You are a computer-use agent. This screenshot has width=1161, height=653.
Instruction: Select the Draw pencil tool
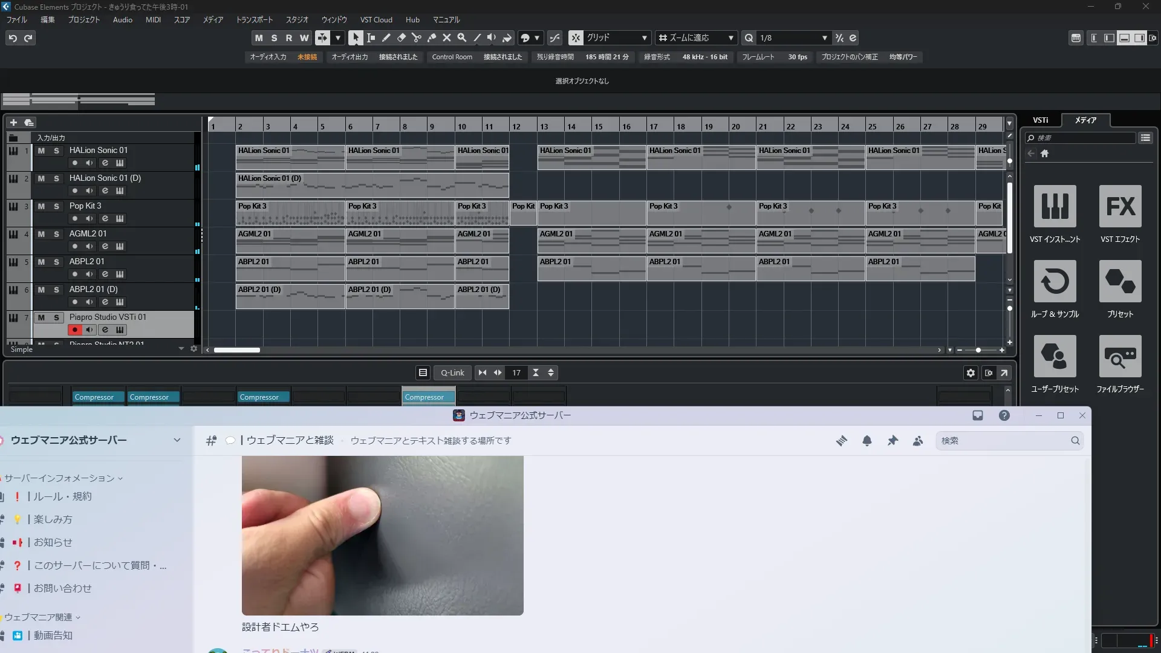pos(386,37)
